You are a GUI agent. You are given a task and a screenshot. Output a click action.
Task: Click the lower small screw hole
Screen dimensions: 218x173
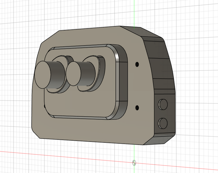tap(137, 108)
